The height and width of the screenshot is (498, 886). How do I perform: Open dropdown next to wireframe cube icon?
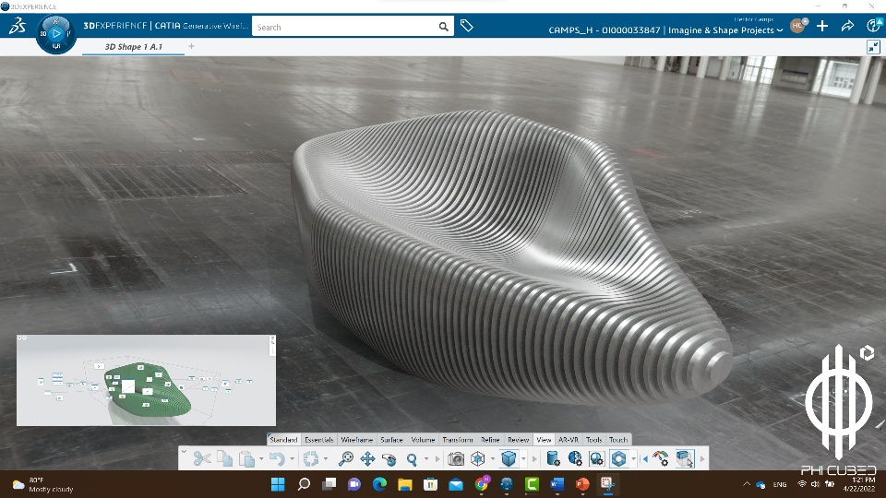(x=493, y=459)
